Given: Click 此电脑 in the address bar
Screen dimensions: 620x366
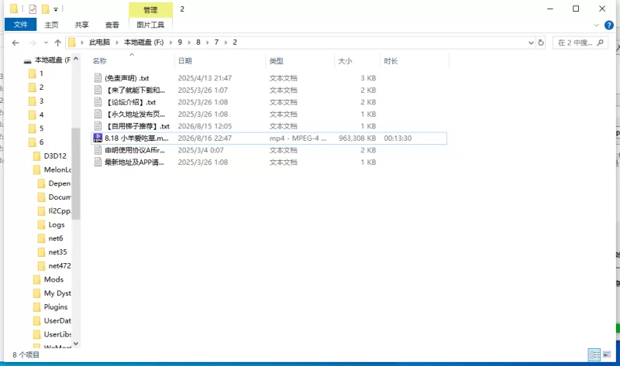Looking at the screenshot, I should pos(100,43).
